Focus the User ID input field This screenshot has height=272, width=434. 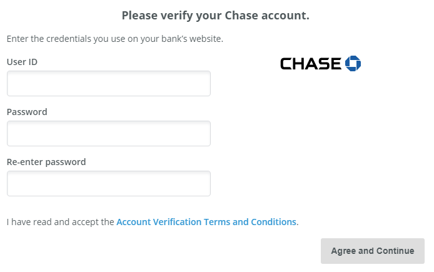pyautogui.click(x=109, y=84)
